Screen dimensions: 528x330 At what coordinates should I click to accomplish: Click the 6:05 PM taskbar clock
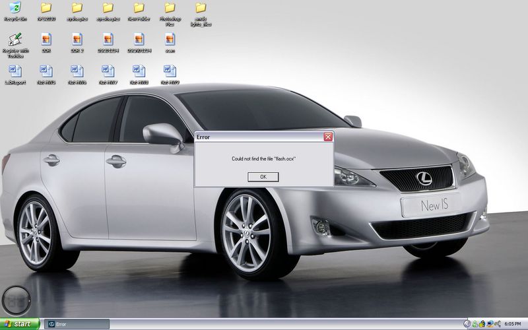(x=513, y=324)
